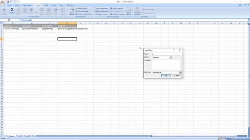Switch to the Developer tab

point(70,5)
